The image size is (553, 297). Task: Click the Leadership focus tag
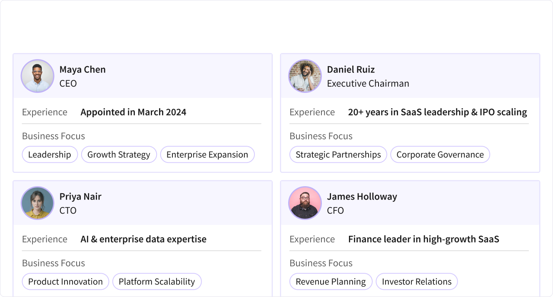(50, 155)
